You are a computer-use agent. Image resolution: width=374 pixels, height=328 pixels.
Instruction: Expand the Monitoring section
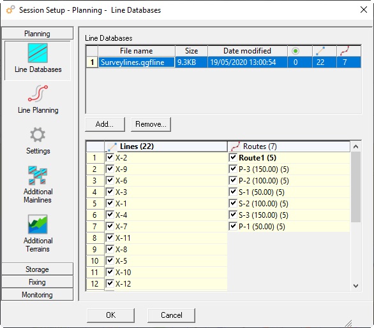[x=37, y=295]
